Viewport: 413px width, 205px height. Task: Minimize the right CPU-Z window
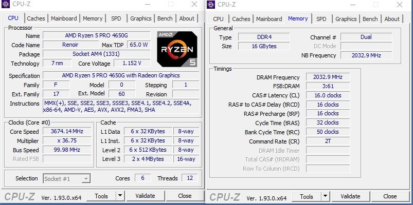tap(353, 5)
